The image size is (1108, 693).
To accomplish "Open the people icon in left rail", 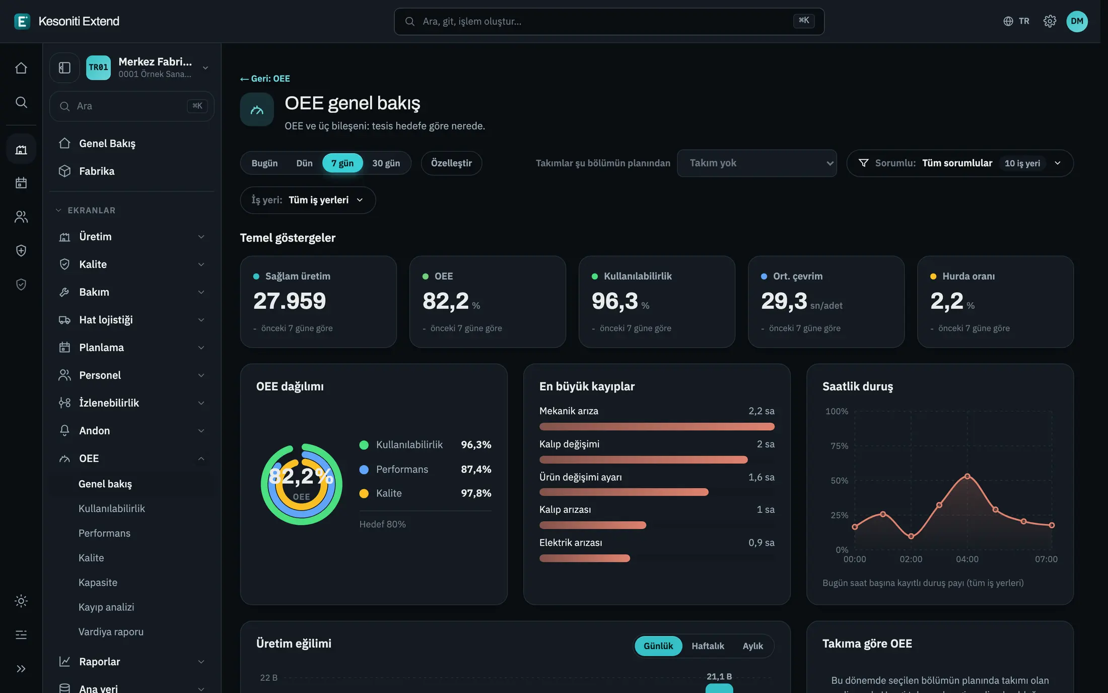I will (x=21, y=217).
